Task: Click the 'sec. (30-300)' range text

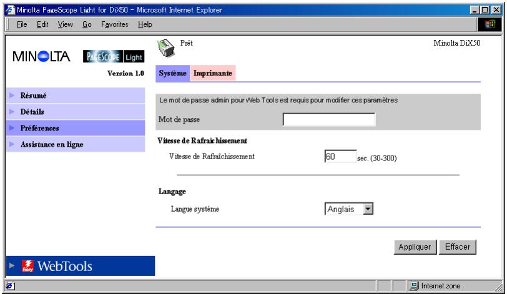Action: (x=377, y=158)
